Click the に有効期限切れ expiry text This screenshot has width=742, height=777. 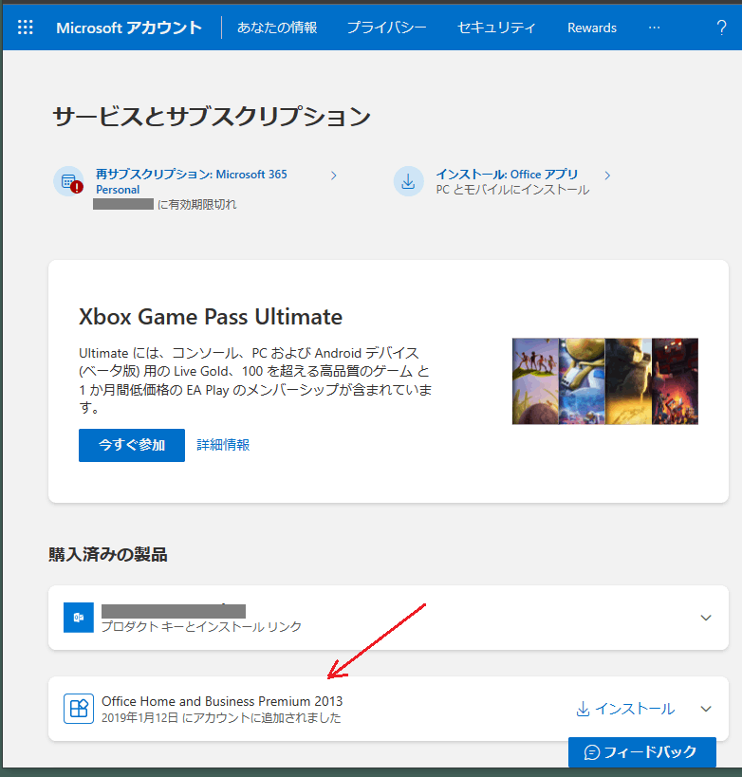[x=197, y=205]
